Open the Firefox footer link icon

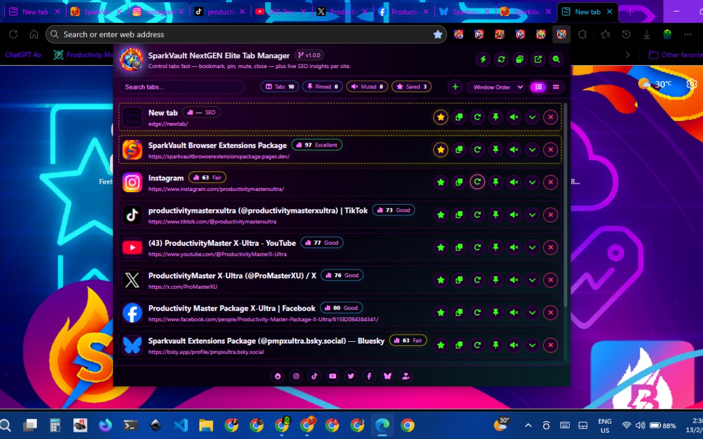[278, 376]
